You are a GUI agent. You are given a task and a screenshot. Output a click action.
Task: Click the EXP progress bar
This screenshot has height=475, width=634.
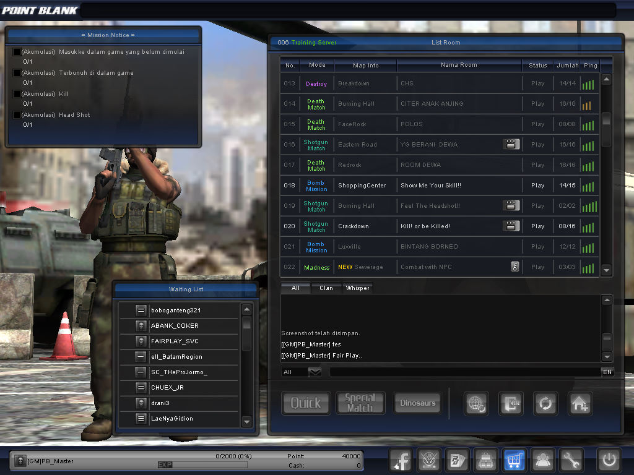(x=204, y=464)
